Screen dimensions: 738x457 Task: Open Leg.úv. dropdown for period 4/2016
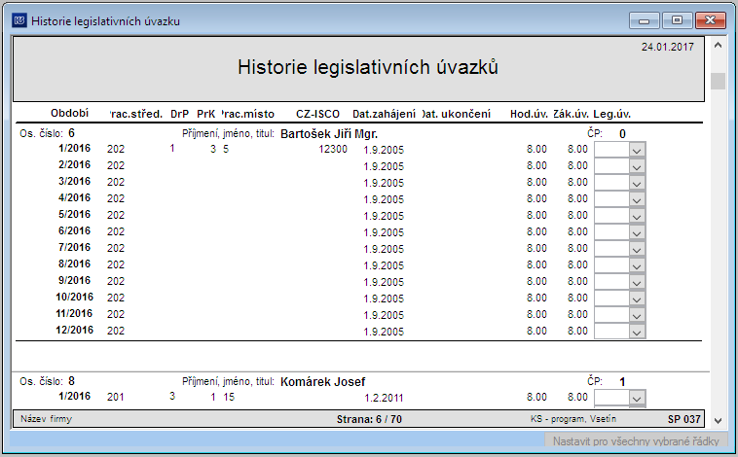point(637,200)
